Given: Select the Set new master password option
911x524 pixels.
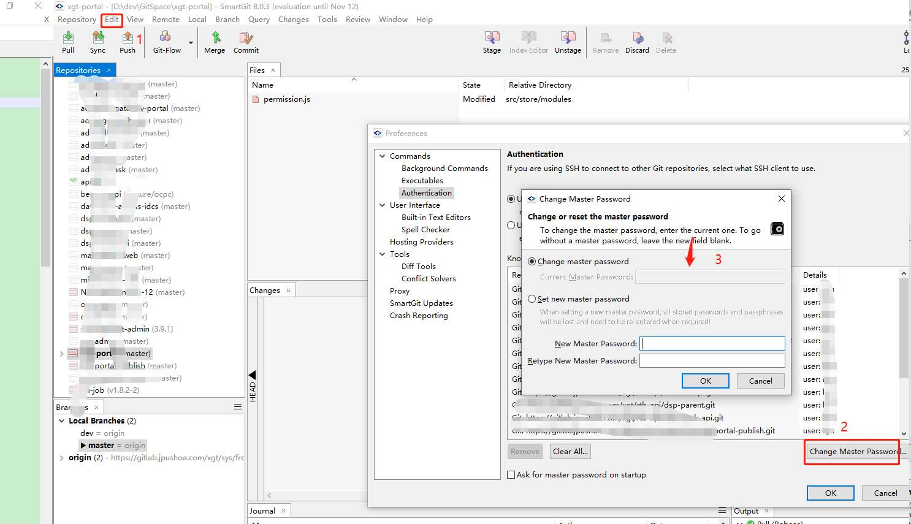Looking at the screenshot, I should pyautogui.click(x=532, y=299).
